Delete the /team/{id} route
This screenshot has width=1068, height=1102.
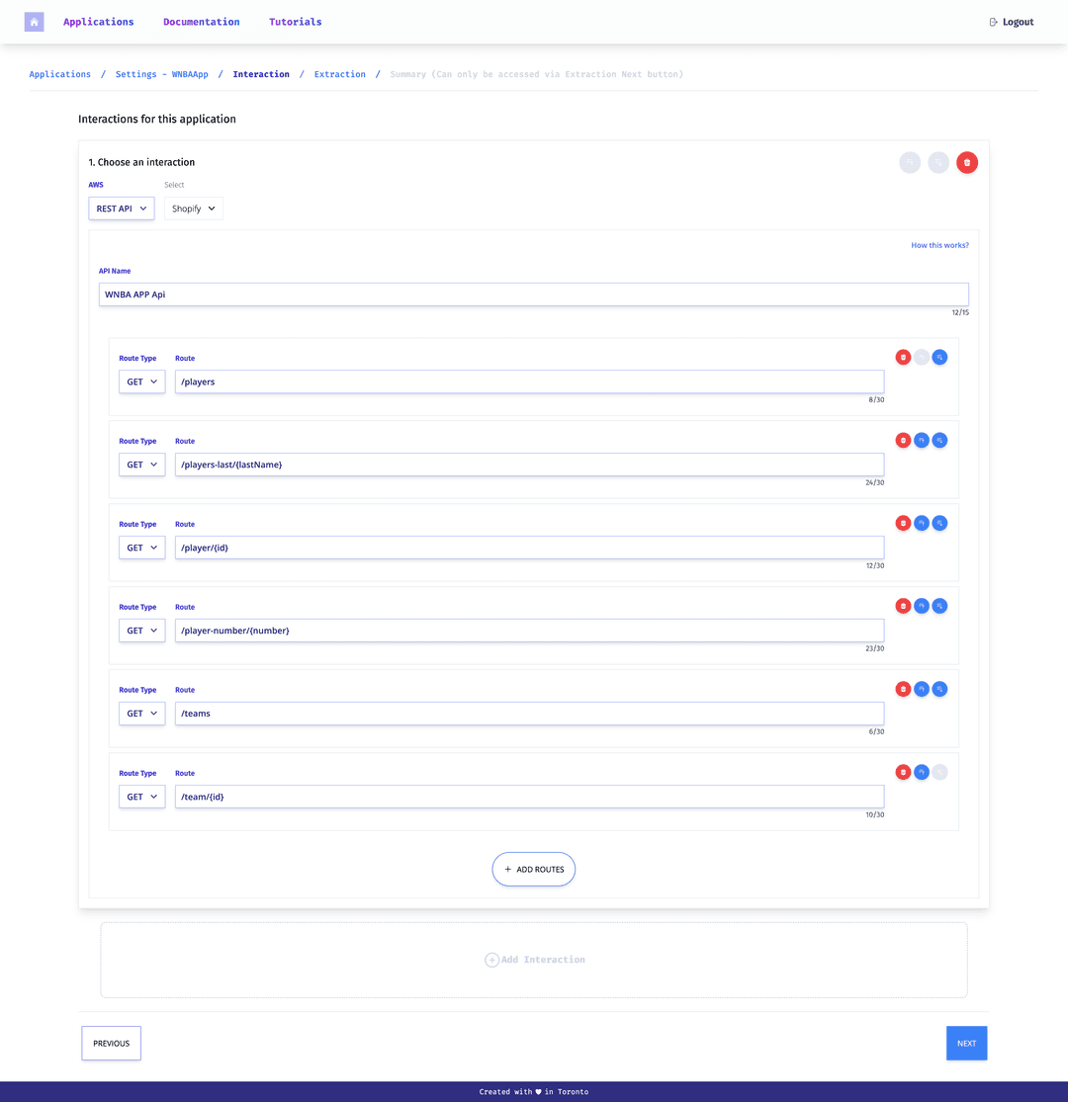(903, 773)
